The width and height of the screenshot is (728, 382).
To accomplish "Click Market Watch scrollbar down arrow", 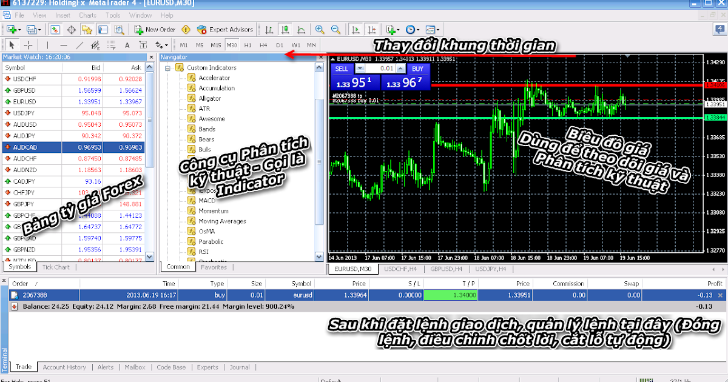I will 150,256.
